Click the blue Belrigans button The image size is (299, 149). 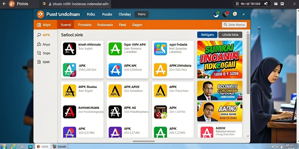pos(207,35)
